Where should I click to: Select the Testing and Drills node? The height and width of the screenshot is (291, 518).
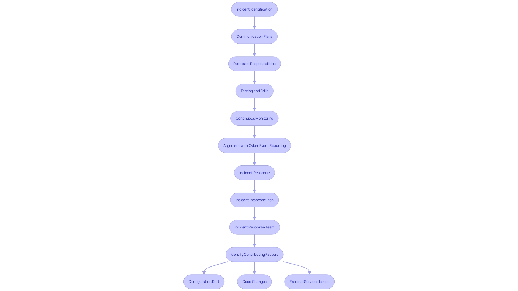tap(254, 91)
